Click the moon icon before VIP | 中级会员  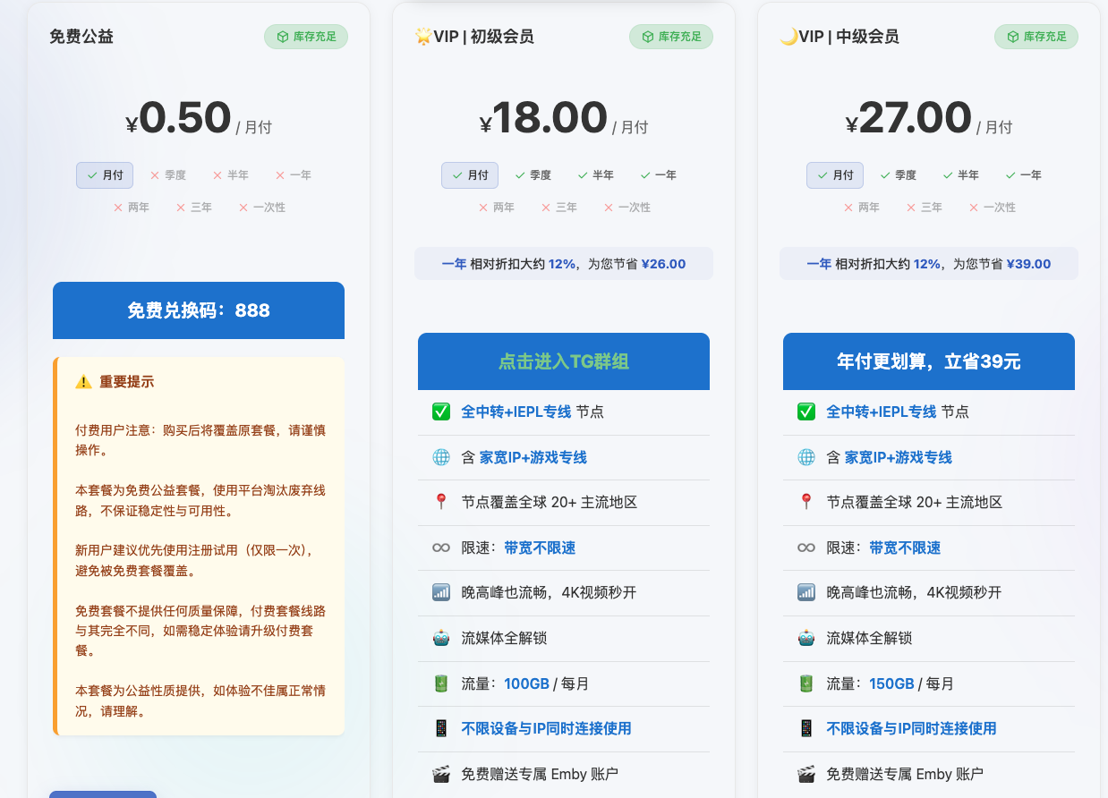[x=788, y=37]
